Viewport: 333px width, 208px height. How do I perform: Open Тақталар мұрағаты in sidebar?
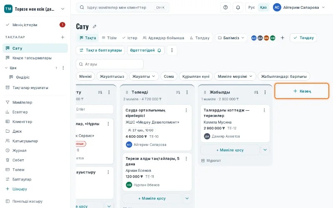click(35, 88)
